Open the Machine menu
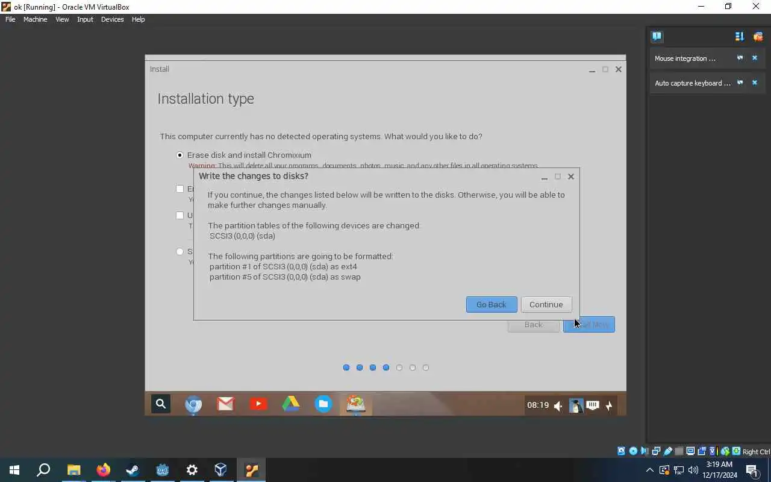 point(35,19)
